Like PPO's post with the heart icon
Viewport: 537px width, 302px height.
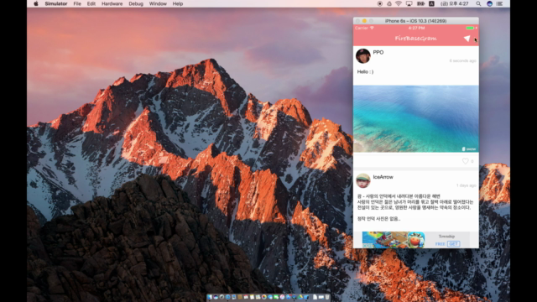pos(465,161)
